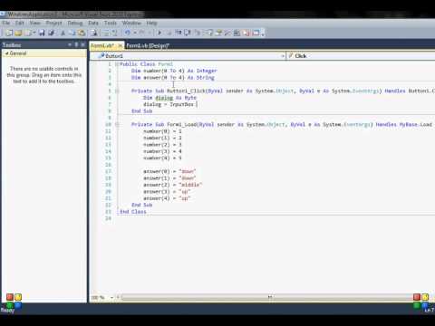
Task: Open the Tools menu
Action: click(111, 23)
